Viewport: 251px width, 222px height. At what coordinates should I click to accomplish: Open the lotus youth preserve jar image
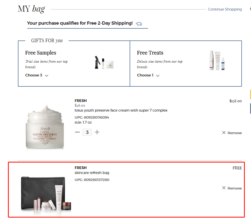point(45,127)
